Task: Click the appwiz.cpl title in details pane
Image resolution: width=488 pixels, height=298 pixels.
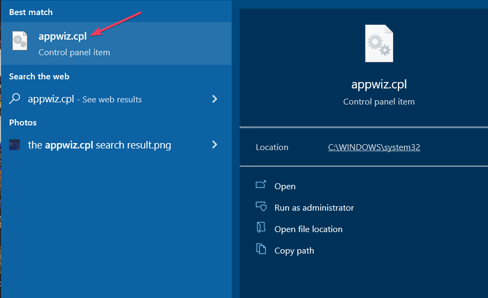Action: tap(379, 85)
